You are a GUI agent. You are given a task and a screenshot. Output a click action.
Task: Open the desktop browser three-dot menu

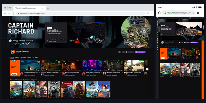click(x=151, y=13)
